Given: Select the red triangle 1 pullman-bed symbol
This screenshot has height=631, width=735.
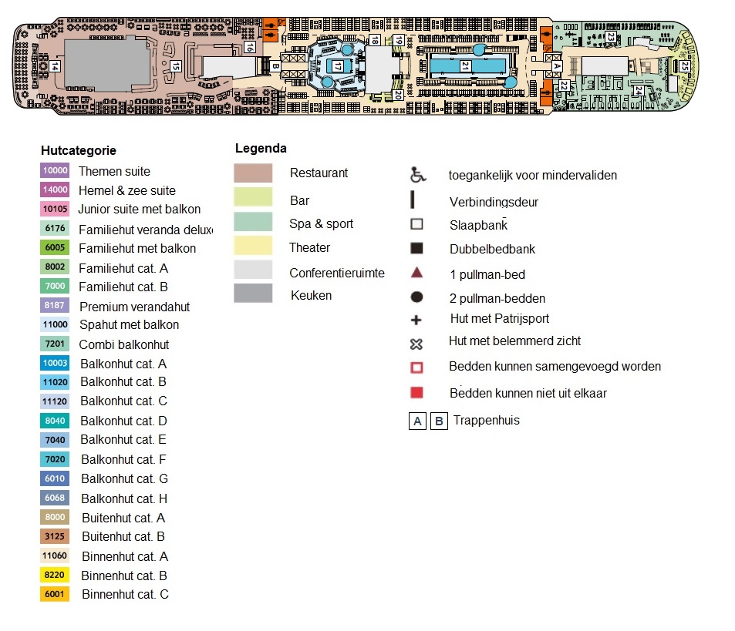Looking at the screenshot, I should [x=416, y=273].
